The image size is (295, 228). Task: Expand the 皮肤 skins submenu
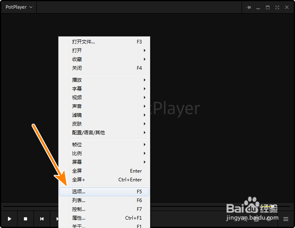[104, 124]
